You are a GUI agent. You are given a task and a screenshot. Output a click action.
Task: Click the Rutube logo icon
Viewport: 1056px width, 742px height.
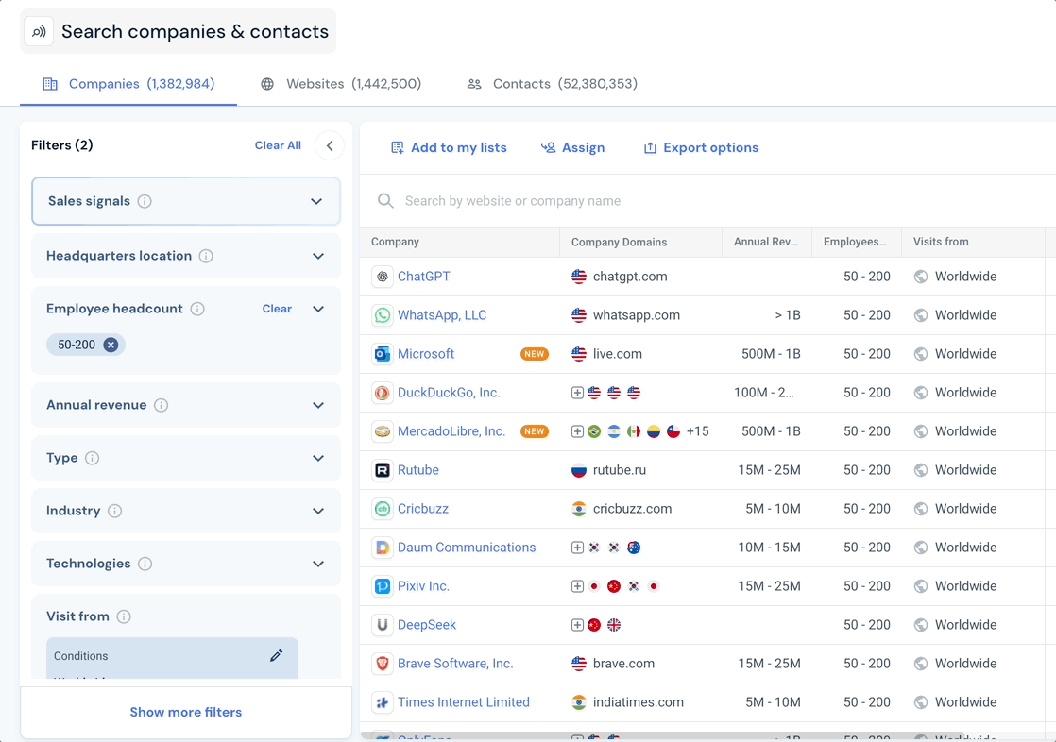click(x=383, y=470)
